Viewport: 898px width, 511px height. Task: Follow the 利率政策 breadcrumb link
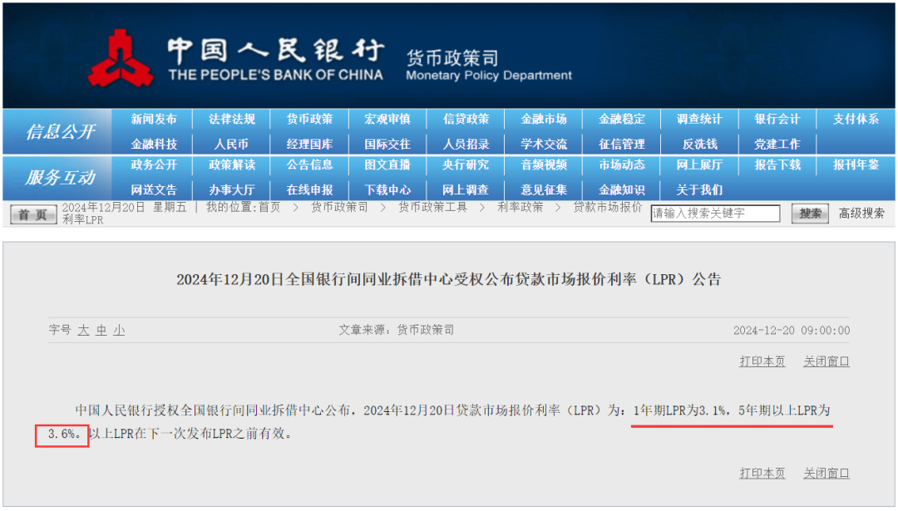point(520,207)
